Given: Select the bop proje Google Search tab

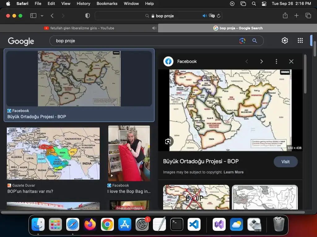Looking at the screenshot, I should pos(237,28).
